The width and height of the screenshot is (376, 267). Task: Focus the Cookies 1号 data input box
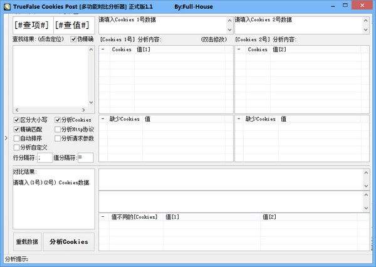click(x=162, y=25)
